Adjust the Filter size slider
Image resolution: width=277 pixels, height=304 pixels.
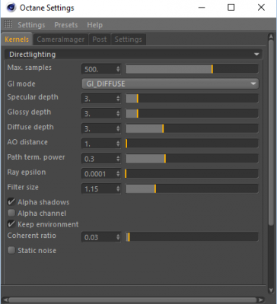click(192, 188)
